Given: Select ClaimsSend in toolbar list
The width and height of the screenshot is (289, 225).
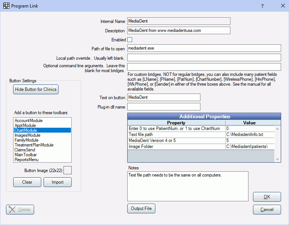Looking at the screenshot, I should [x=42, y=150].
